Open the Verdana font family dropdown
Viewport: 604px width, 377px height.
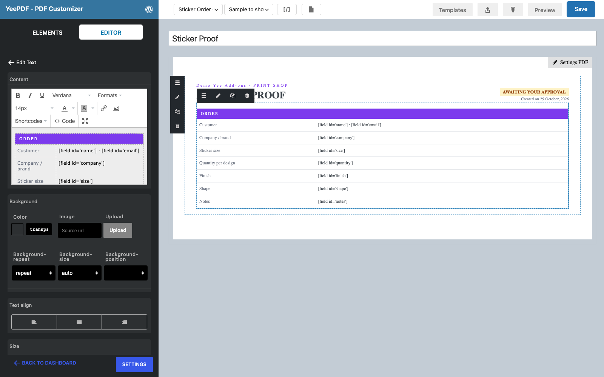point(71,95)
